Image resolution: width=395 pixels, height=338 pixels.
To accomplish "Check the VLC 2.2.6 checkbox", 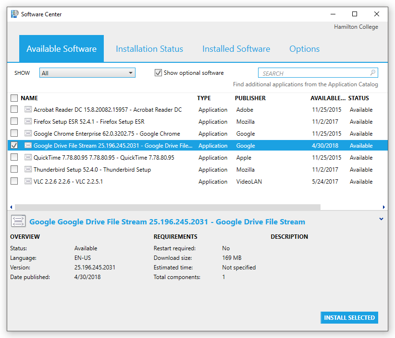I will (x=14, y=181).
